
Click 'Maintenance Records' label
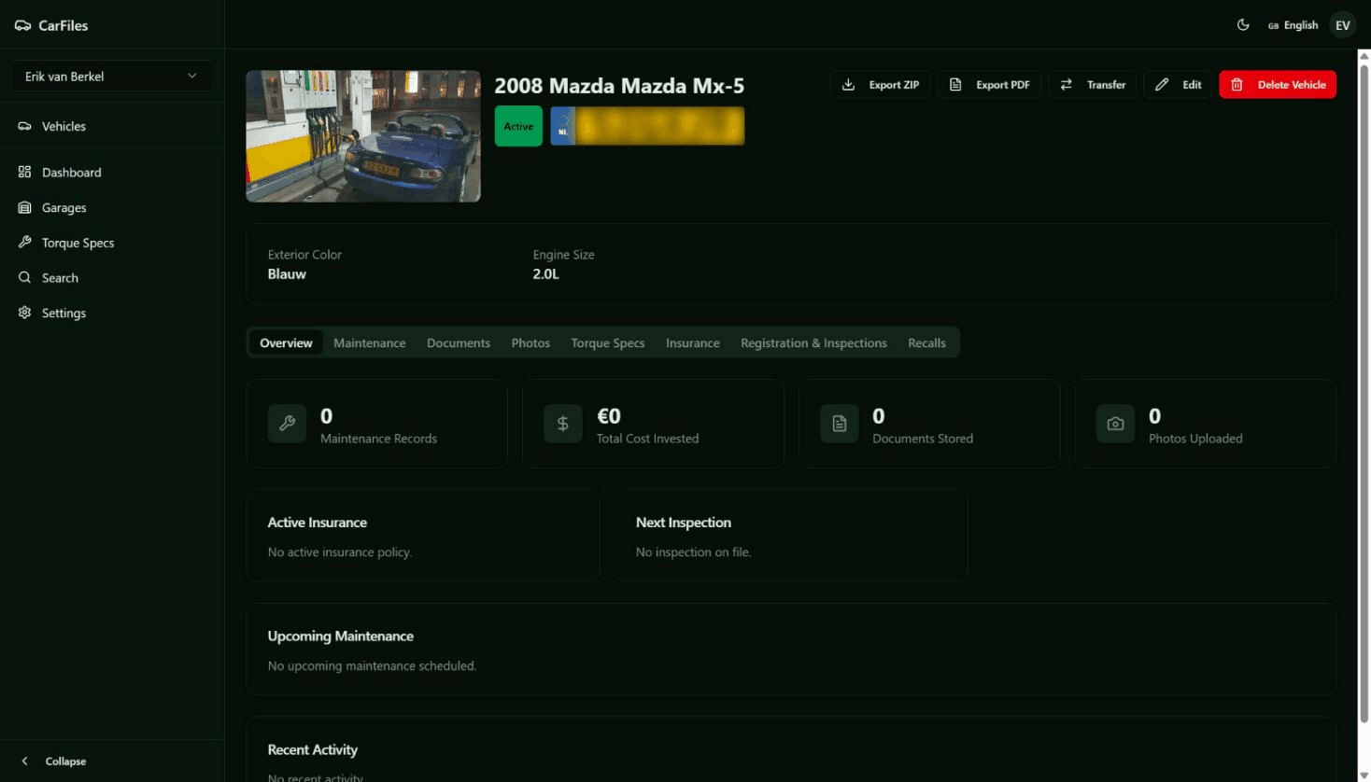pyautogui.click(x=378, y=439)
